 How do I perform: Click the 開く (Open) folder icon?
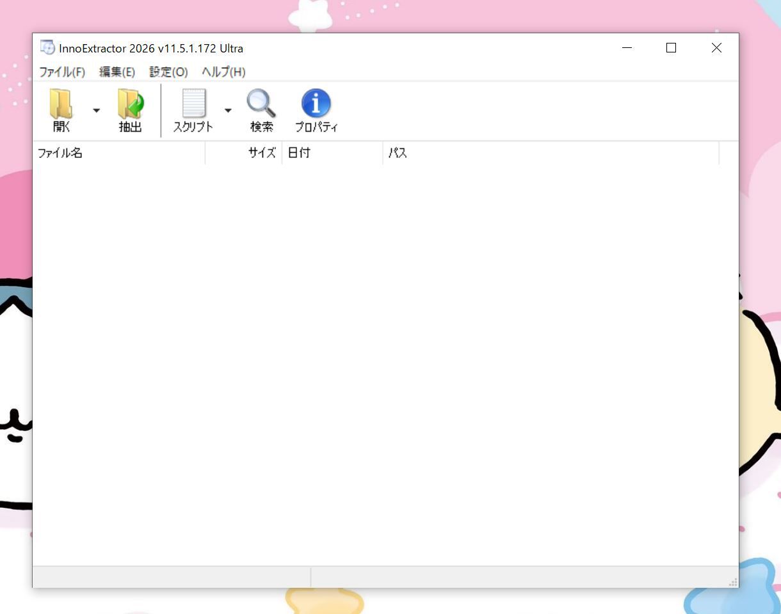coord(62,110)
